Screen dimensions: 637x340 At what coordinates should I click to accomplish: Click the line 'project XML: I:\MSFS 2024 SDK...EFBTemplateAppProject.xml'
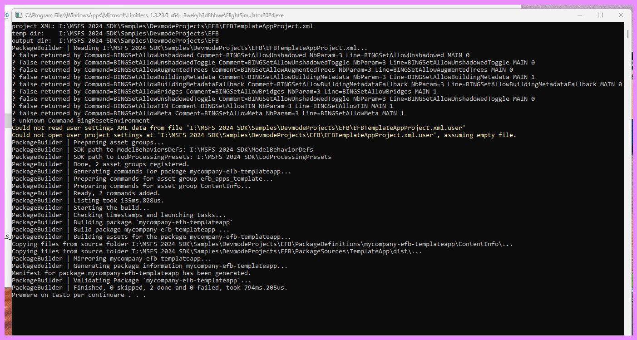(x=162, y=26)
